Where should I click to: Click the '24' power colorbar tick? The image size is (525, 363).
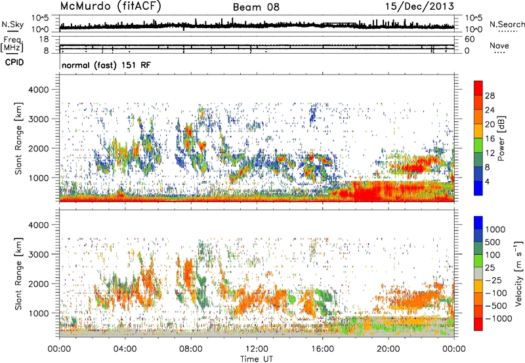490,110
